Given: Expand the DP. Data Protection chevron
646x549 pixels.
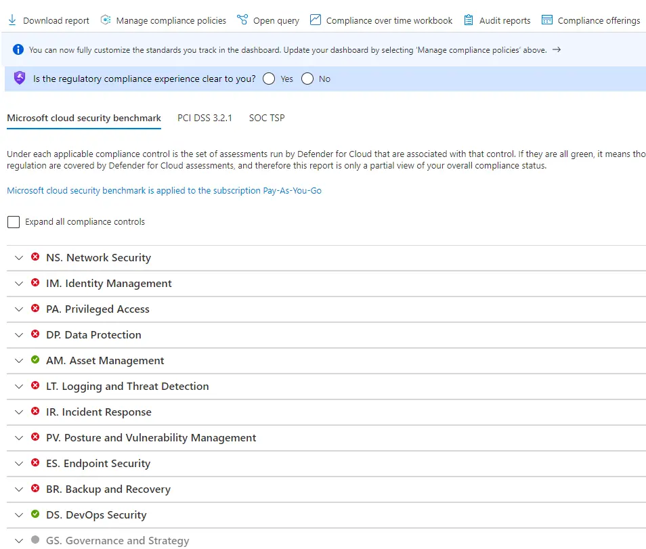Looking at the screenshot, I should (19, 335).
